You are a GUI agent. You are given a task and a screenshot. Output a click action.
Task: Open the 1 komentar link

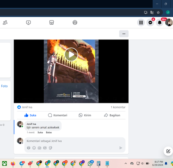pos(118,107)
